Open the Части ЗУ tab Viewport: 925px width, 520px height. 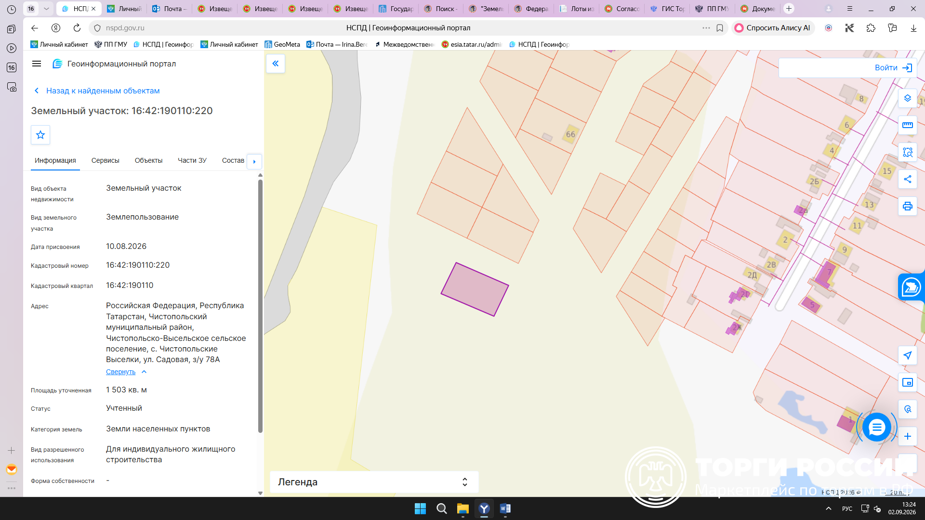[192, 160]
